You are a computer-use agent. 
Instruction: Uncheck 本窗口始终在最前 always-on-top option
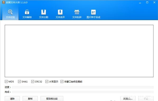click(x=62, y=81)
